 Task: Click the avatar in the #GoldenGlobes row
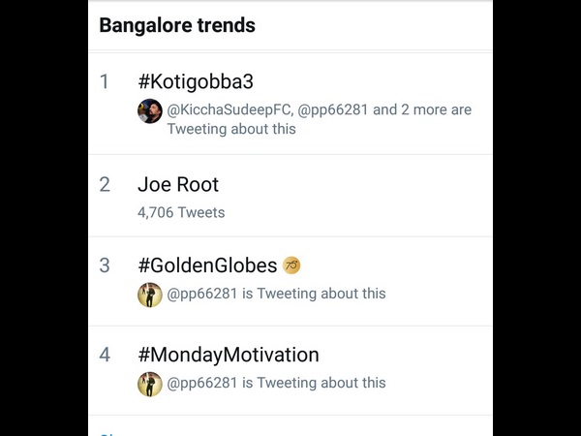pos(149,295)
